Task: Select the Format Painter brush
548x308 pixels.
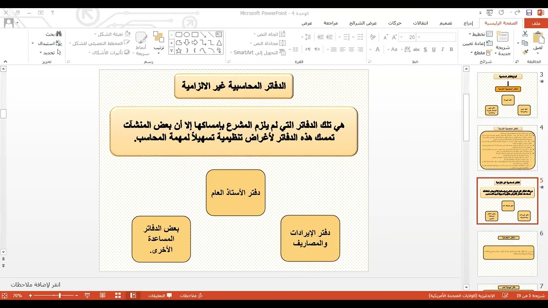Action: [525, 52]
